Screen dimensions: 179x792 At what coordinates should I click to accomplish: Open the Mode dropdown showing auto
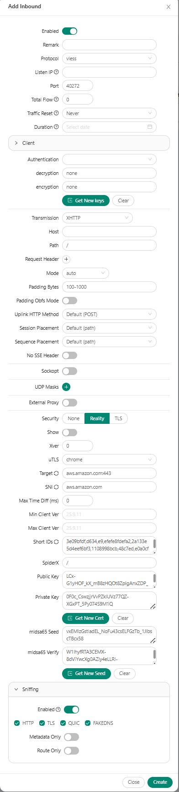coord(85,273)
